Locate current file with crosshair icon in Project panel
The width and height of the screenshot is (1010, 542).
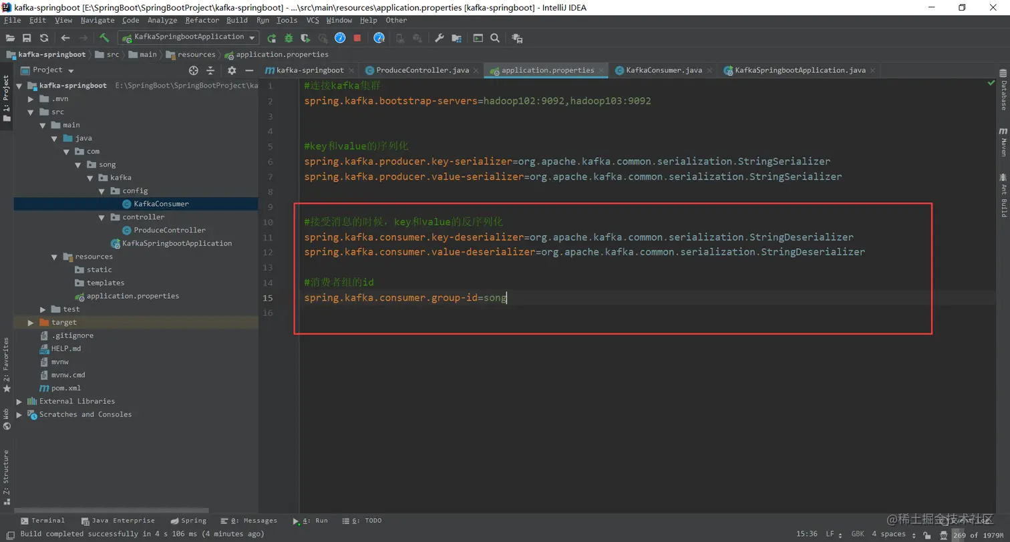[194, 70]
